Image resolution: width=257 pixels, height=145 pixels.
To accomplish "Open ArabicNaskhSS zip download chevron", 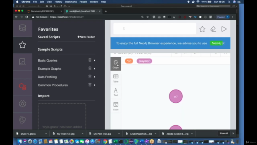I will coord(155,134).
